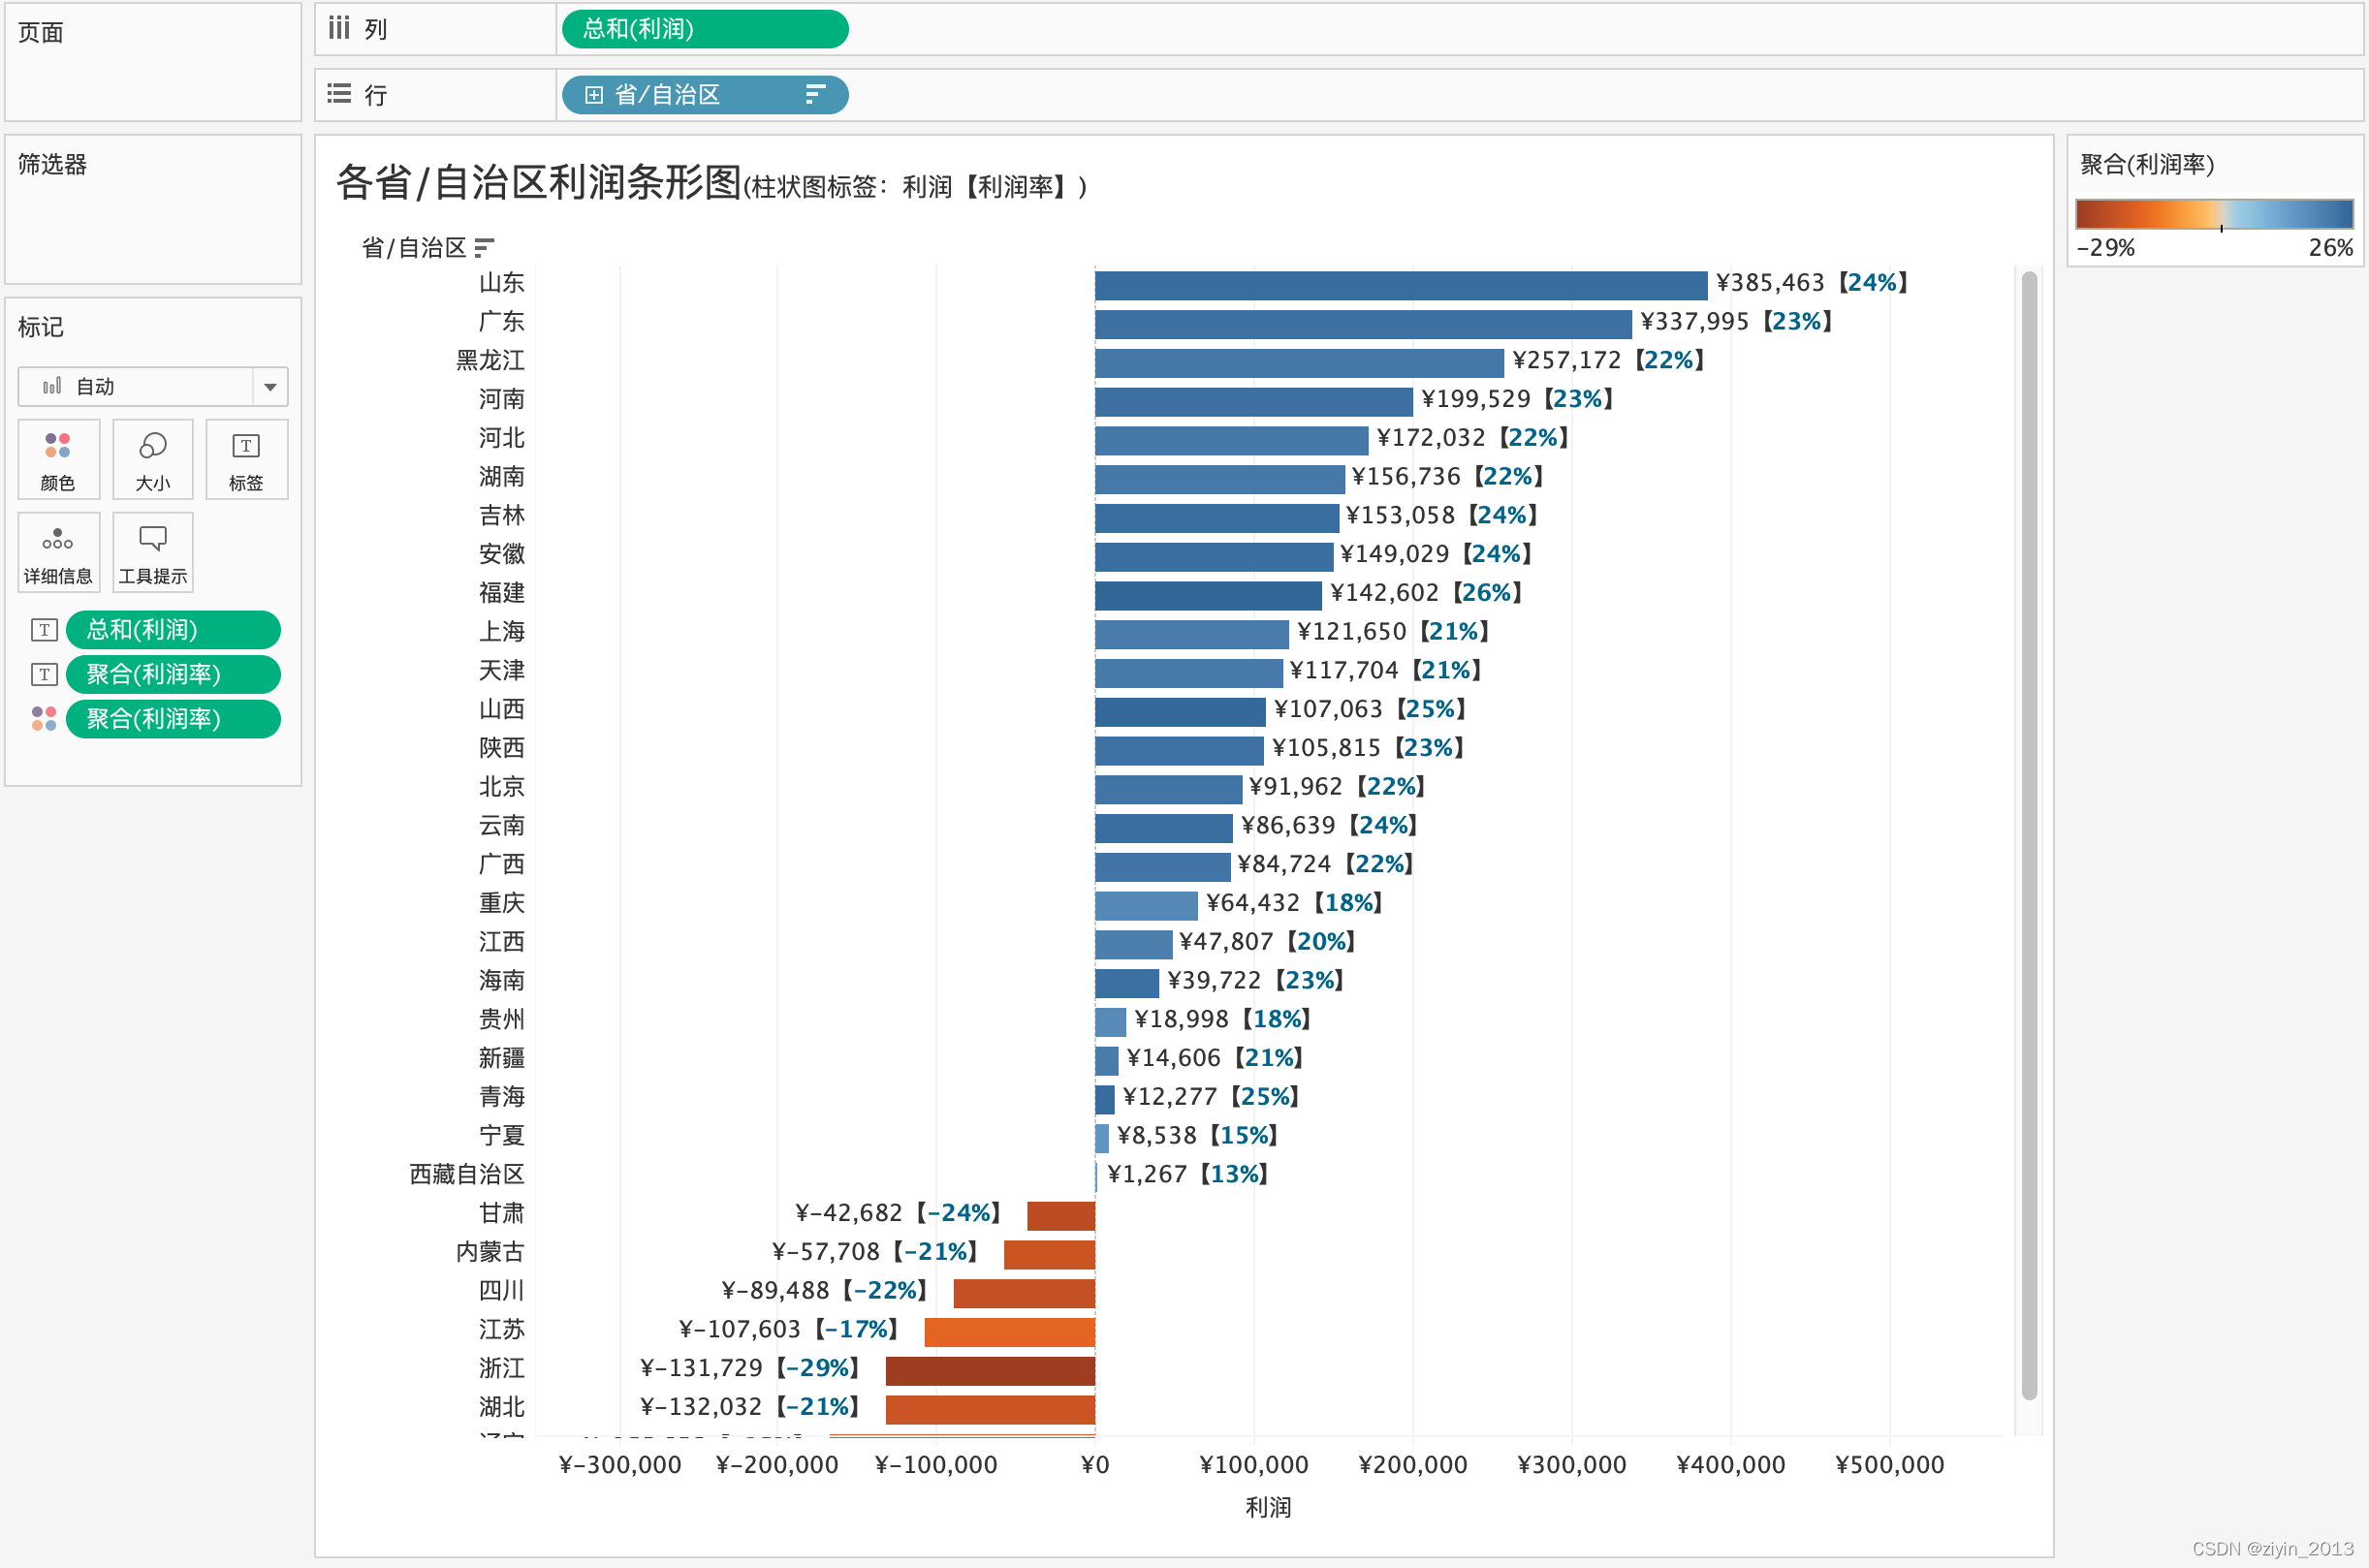2369x1568 pixels.
Task: Click the dropdown arrow of mark type selector
Action: (x=270, y=387)
